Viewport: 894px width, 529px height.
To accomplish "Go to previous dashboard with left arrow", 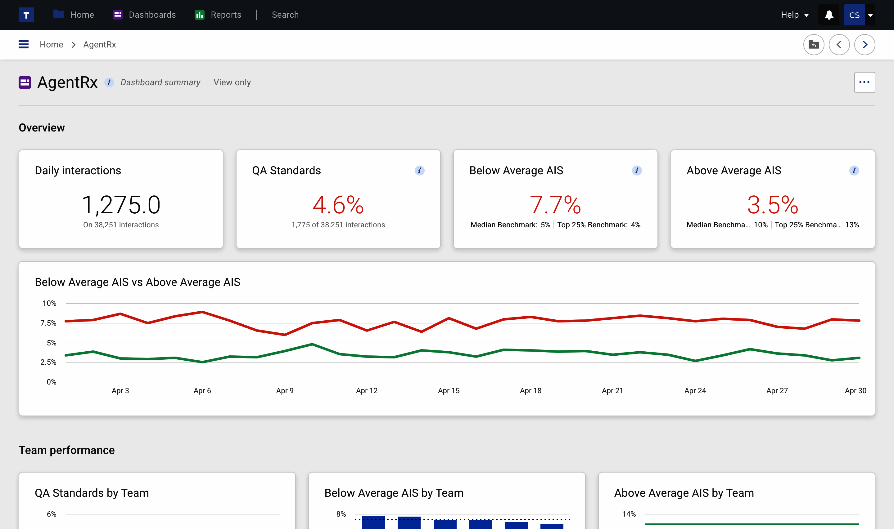I will (x=839, y=45).
